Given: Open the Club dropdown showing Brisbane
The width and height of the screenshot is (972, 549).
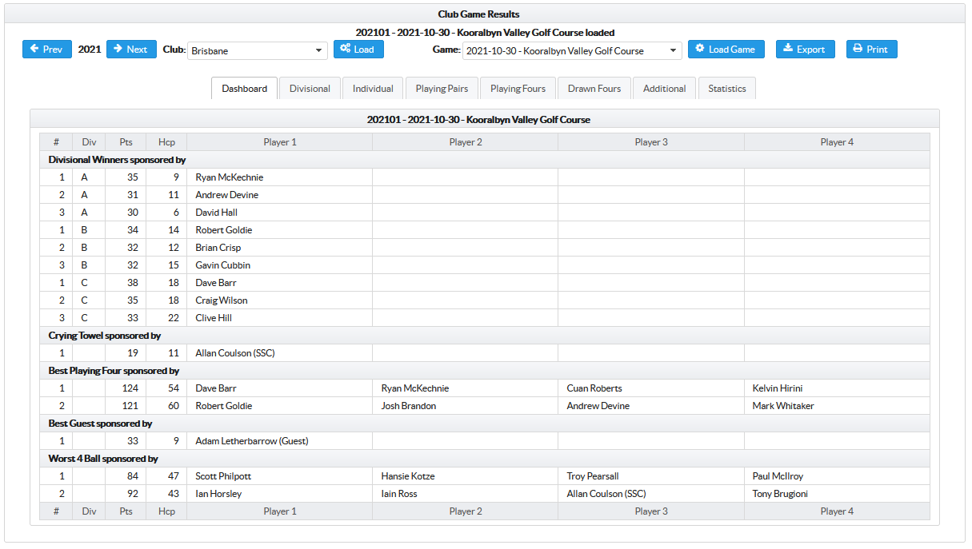Looking at the screenshot, I should tap(258, 50).
